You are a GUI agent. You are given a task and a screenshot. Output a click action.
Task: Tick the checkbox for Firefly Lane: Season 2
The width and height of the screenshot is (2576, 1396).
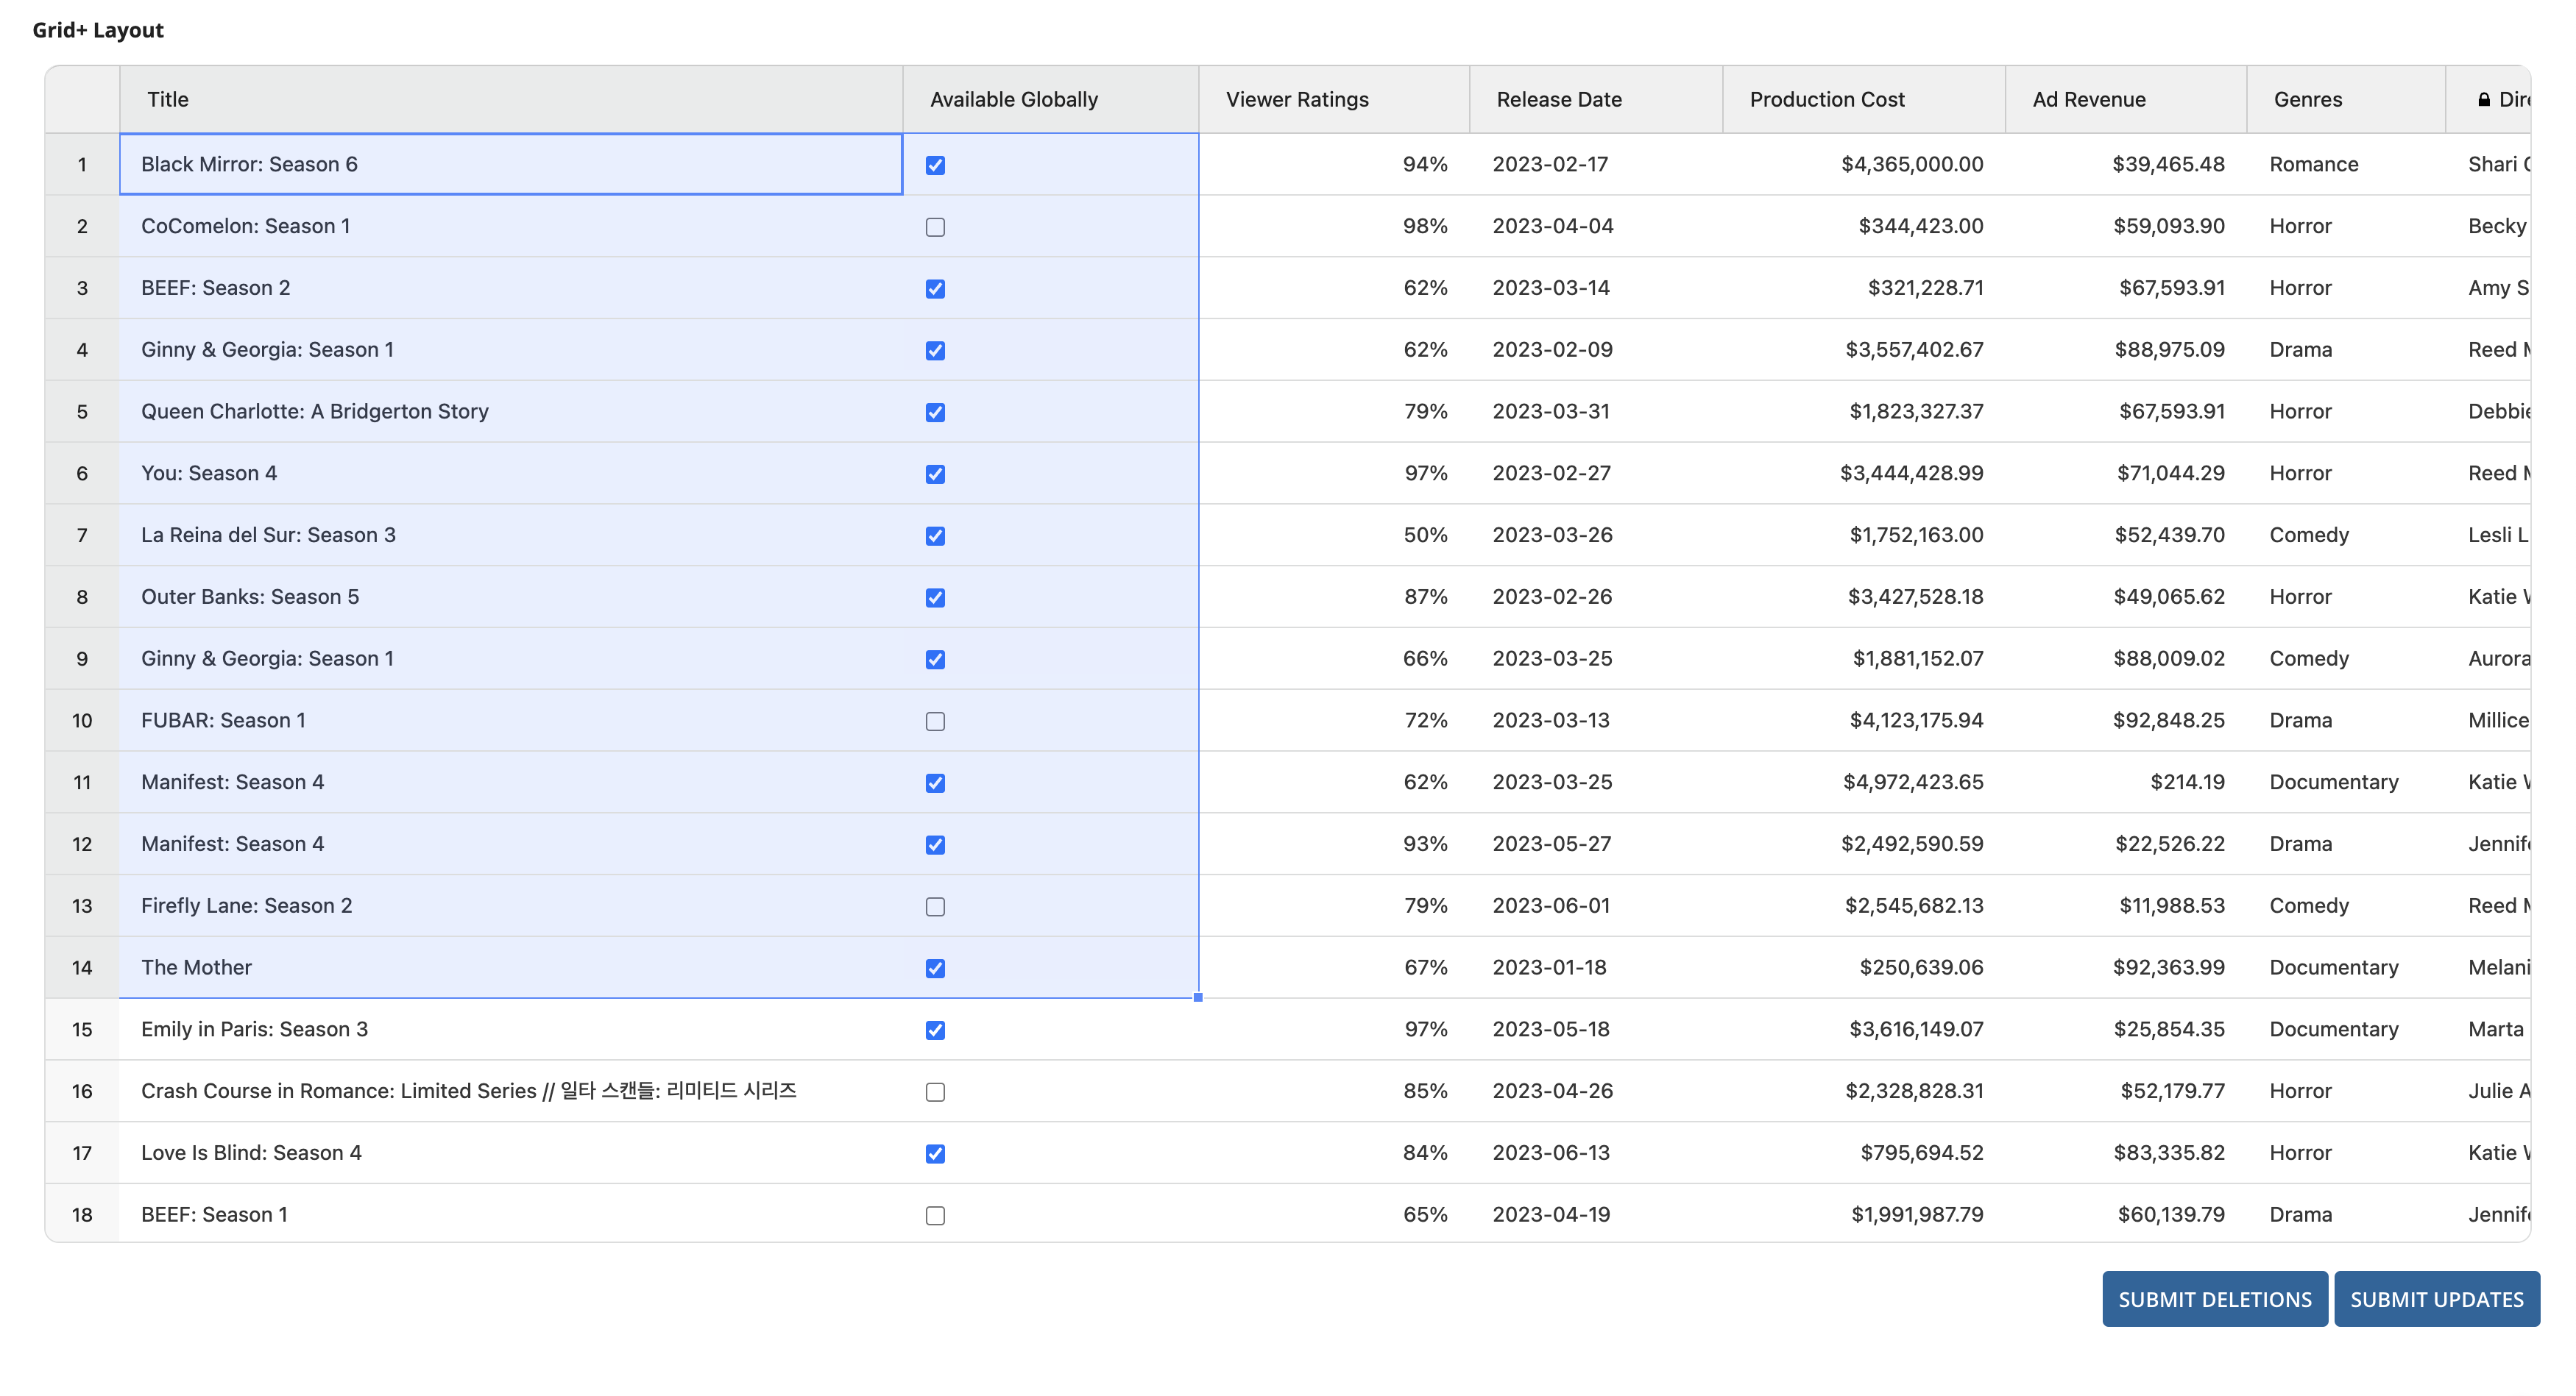click(935, 906)
